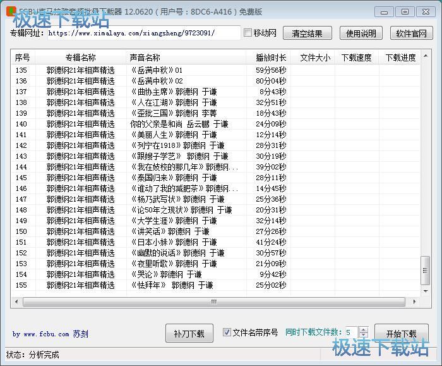The height and width of the screenshot is (366, 442).
Task: Sort by the 播放时长 column header
Action: click(x=268, y=58)
